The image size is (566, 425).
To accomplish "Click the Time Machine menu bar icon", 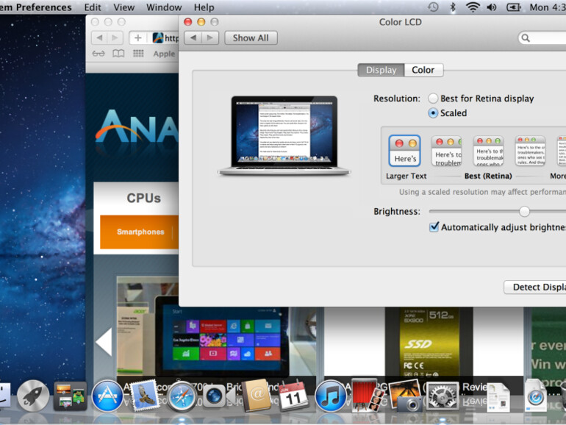I will click(x=433, y=7).
